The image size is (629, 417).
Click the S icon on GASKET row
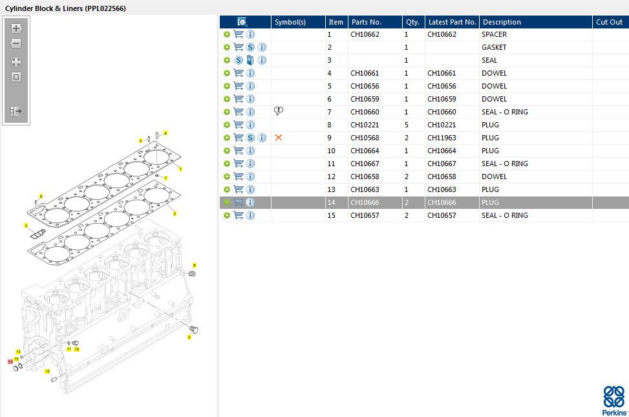pyautogui.click(x=250, y=47)
